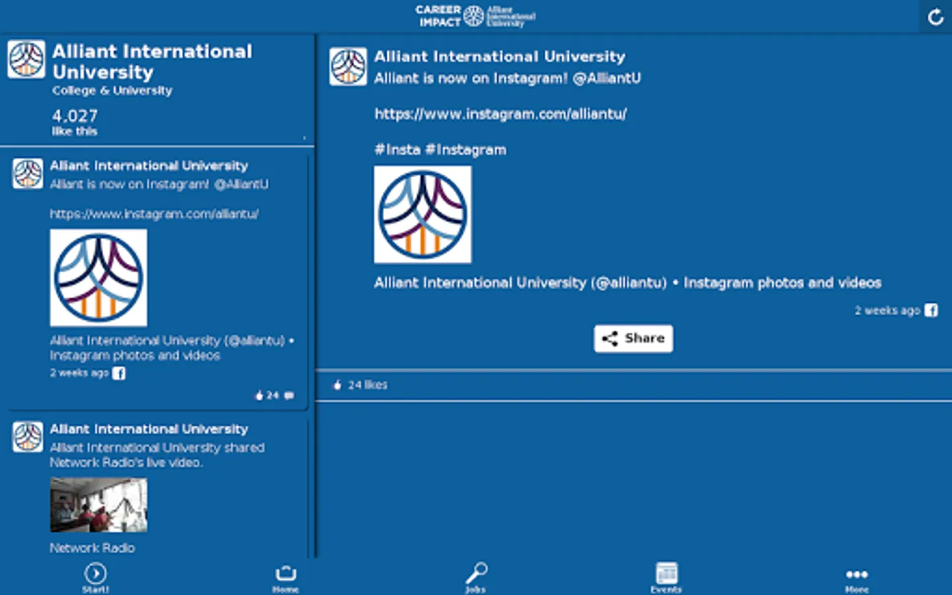
Task: Click the 'Network Radio' caption text
Action: 93,548
